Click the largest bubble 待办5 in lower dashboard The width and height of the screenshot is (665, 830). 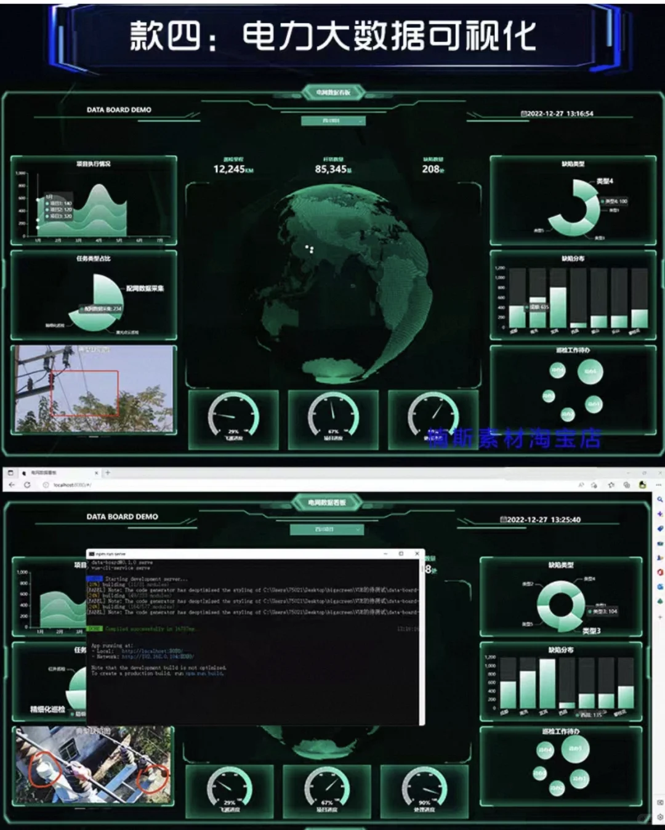(x=575, y=749)
